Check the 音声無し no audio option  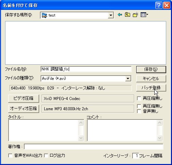pos(139,111)
